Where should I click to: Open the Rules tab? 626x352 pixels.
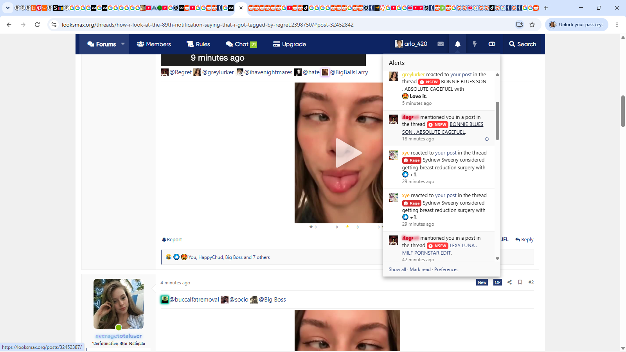click(x=198, y=44)
